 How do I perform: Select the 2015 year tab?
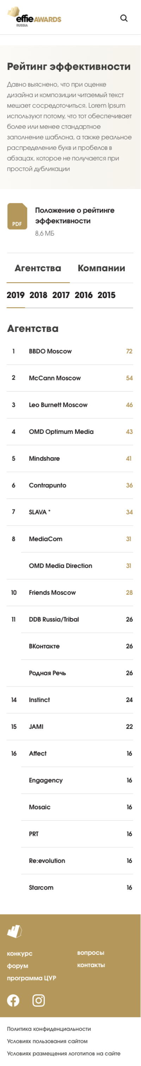coord(106,295)
